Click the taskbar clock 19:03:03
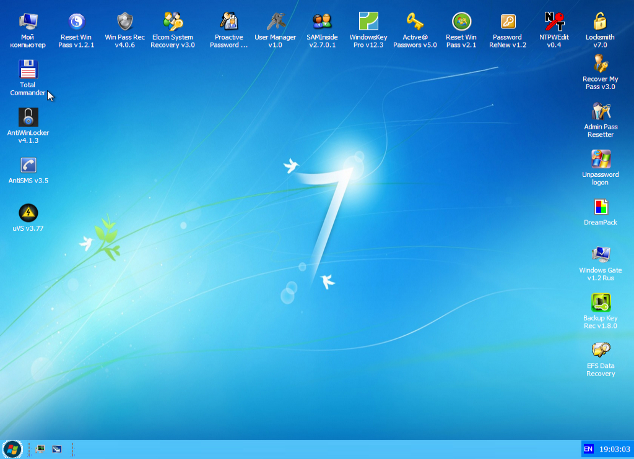 coord(615,449)
